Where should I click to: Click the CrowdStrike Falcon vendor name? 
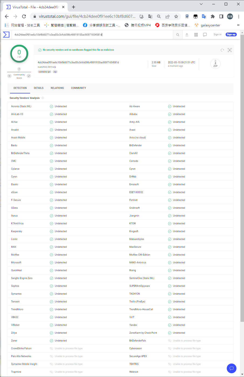pyautogui.click(x=21, y=348)
